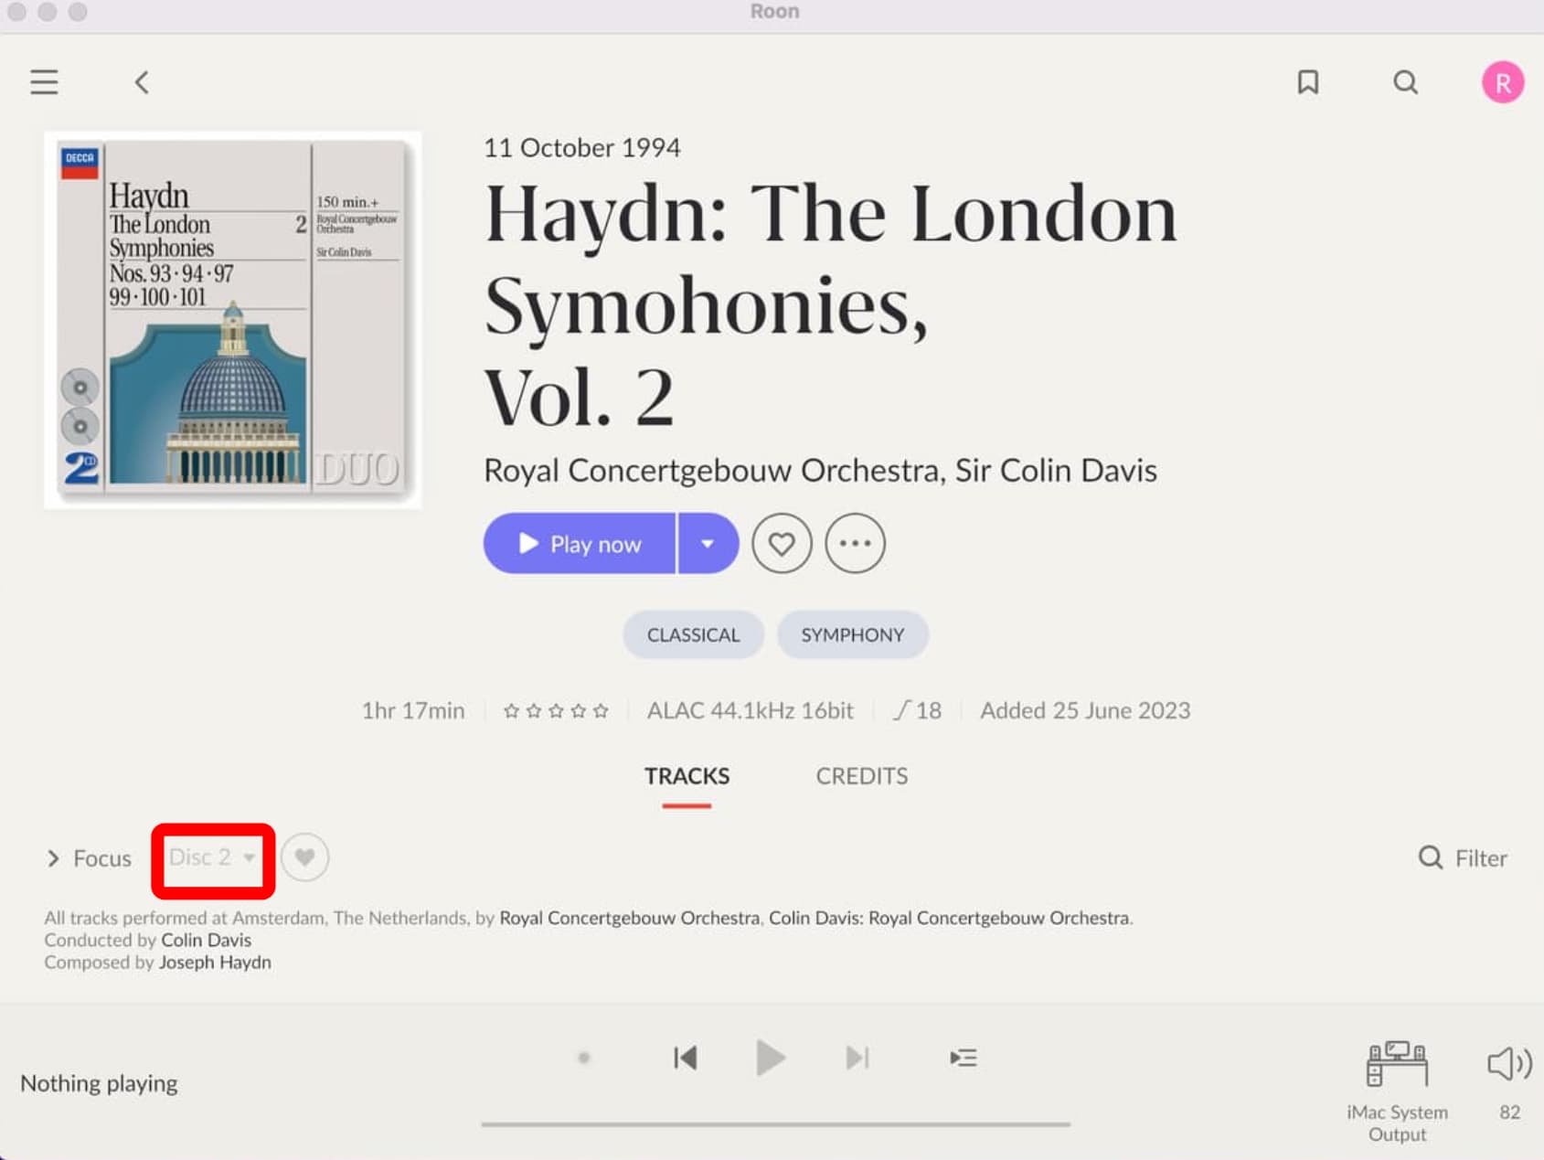The image size is (1544, 1160).
Task: Open the pink R profile avatar
Action: coord(1503,82)
